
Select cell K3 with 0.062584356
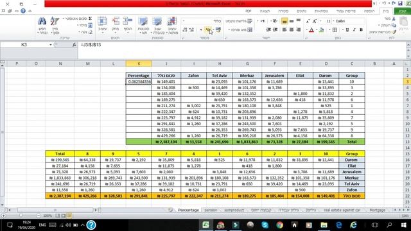[139, 81]
